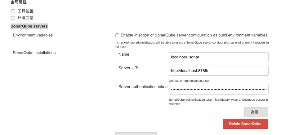Click the Server authentication token label

(143, 87)
